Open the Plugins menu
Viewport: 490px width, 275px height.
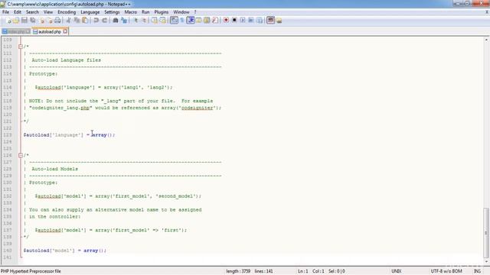162,12
